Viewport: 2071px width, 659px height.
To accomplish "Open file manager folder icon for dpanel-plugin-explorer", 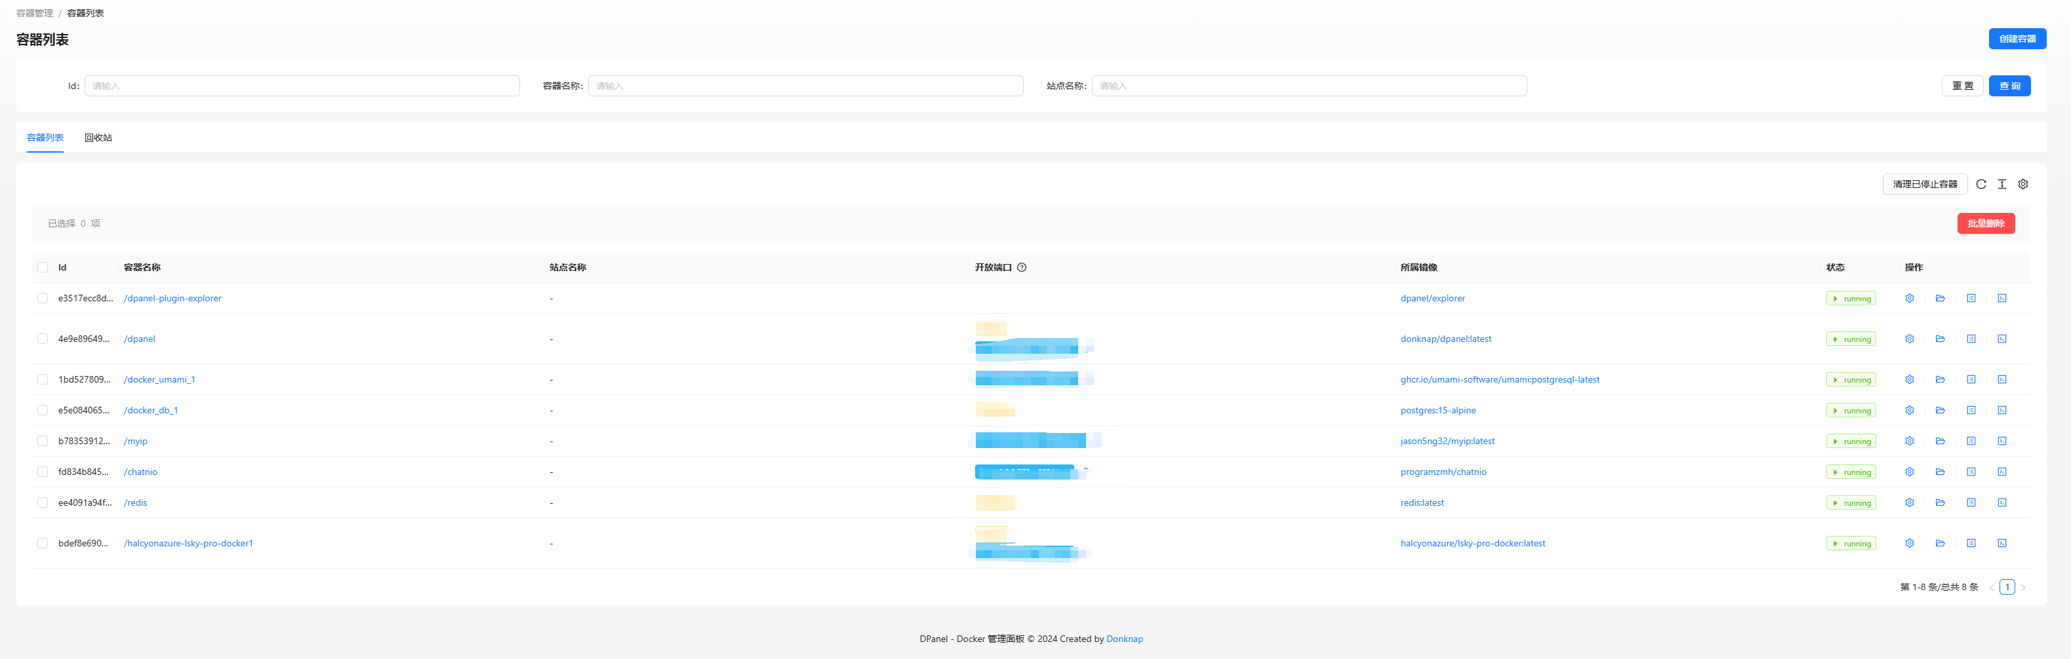I will point(1940,298).
